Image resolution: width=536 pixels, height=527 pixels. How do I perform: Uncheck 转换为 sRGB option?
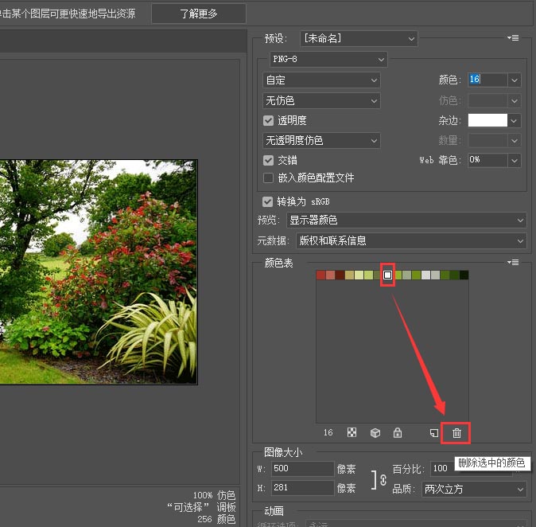267,201
